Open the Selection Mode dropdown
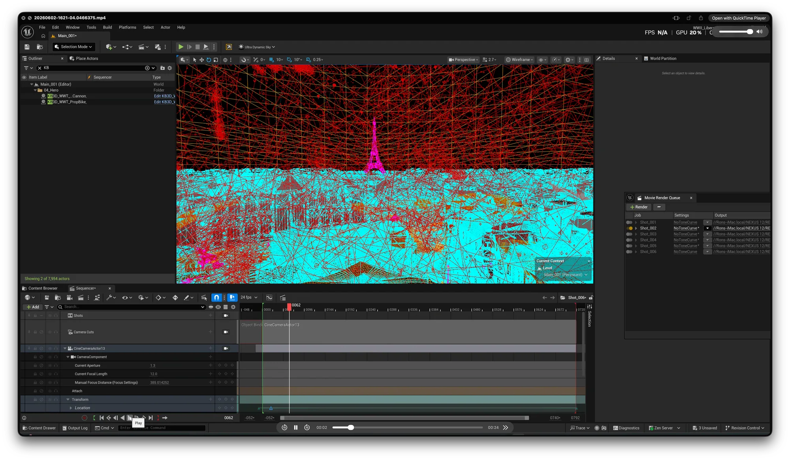Viewport: 790px width, 460px height. coord(73,47)
